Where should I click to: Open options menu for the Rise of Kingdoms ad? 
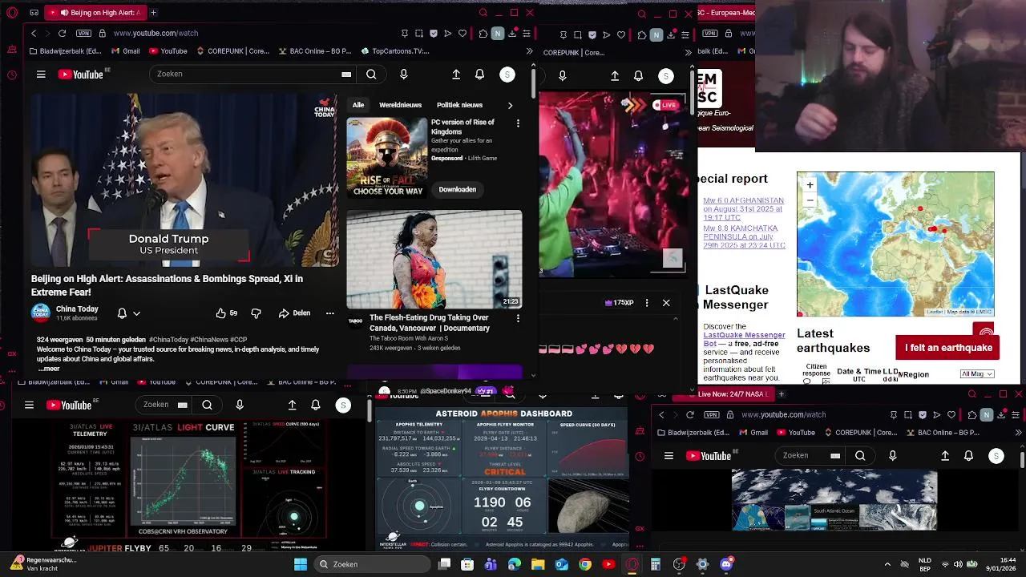pos(518,123)
